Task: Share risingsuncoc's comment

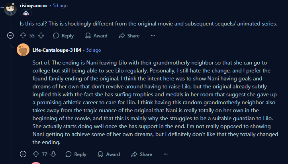Action: [x=129, y=36]
